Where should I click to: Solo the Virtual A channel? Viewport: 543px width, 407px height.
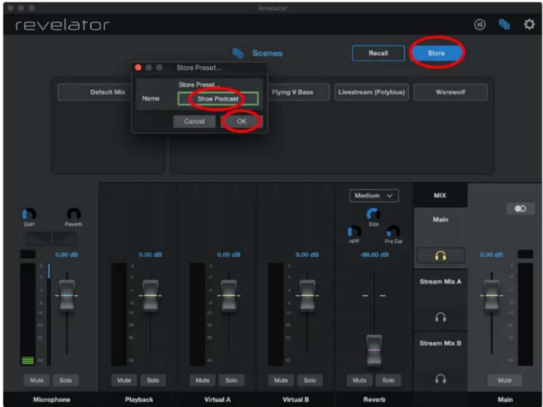pos(231,380)
